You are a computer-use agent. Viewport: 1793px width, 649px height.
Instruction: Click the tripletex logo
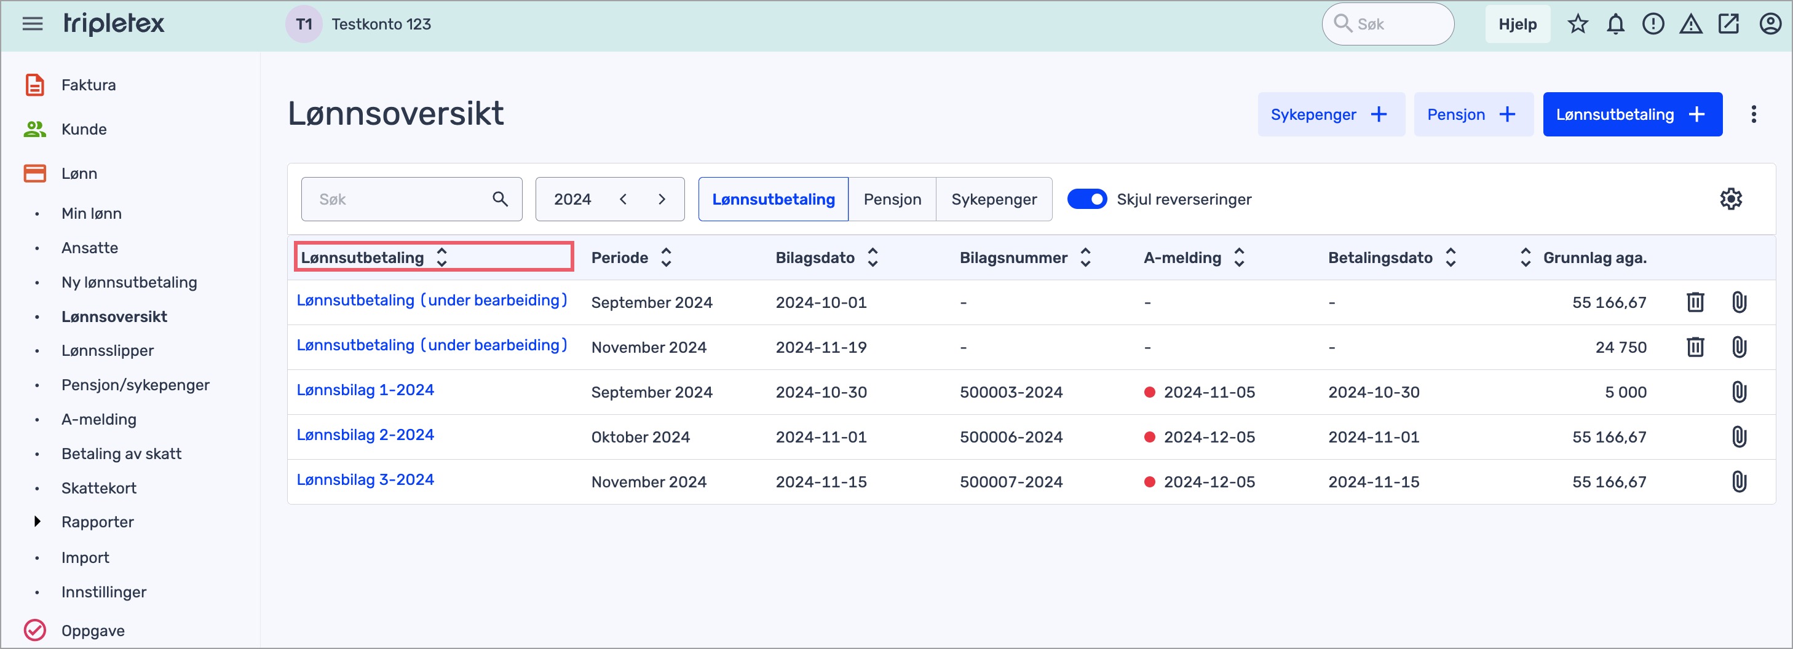coord(114,23)
